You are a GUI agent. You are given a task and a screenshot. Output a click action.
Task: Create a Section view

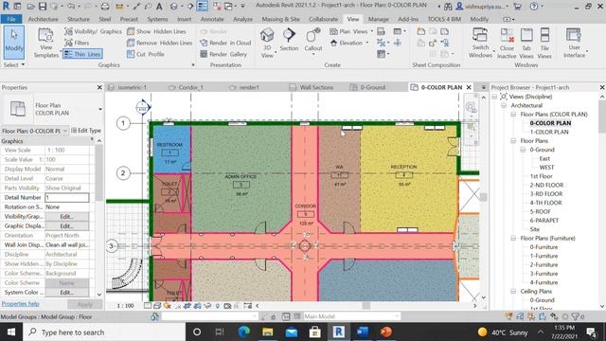pos(289,40)
